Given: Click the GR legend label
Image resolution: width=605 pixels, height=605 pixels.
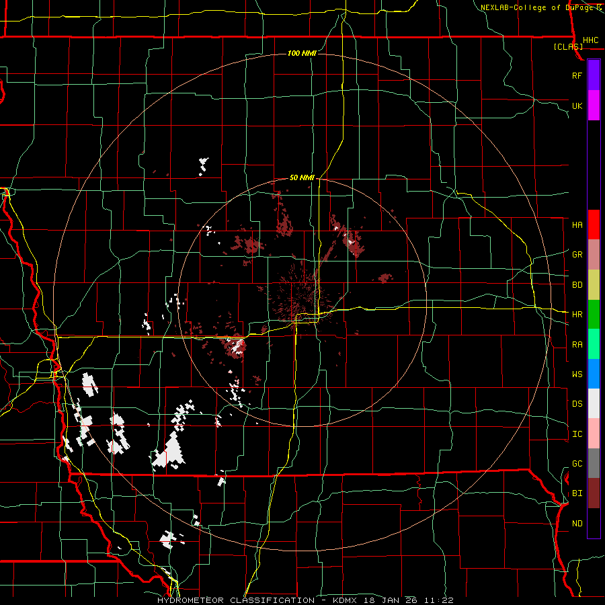Looking at the screenshot, I should [577, 255].
